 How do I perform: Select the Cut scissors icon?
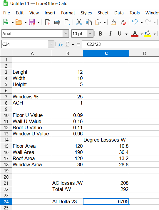point(79,22)
